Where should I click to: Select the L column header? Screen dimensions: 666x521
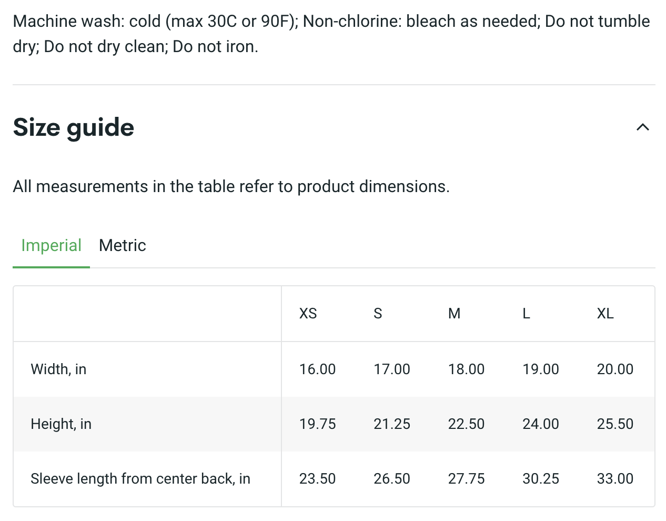pos(526,314)
